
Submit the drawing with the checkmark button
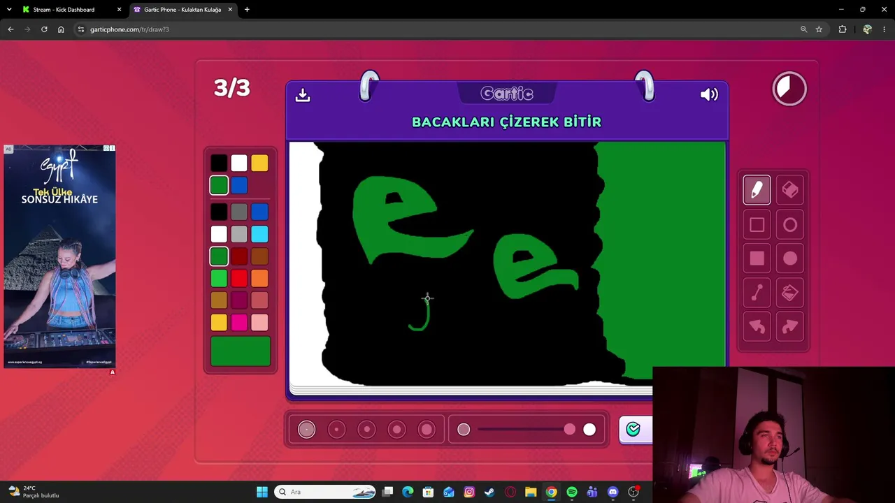636,430
